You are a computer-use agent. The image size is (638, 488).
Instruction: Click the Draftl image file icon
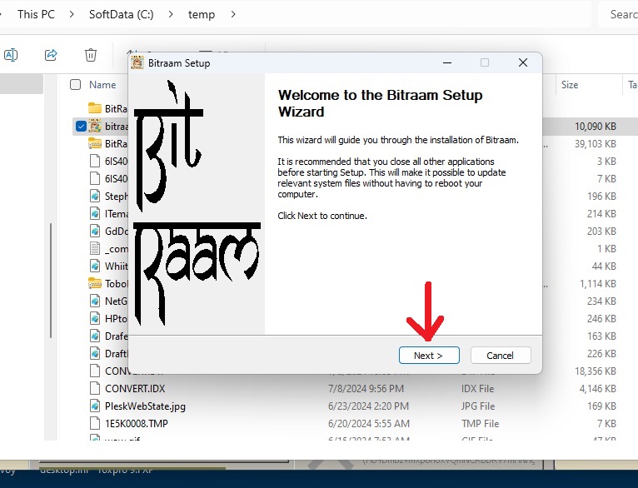click(x=95, y=354)
